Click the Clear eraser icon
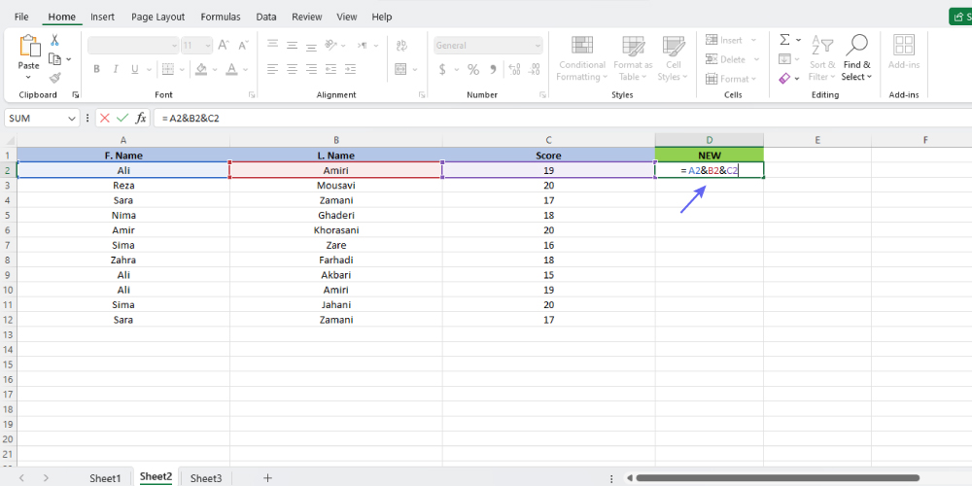Image resolution: width=972 pixels, height=486 pixels. (x=784, y=78)
